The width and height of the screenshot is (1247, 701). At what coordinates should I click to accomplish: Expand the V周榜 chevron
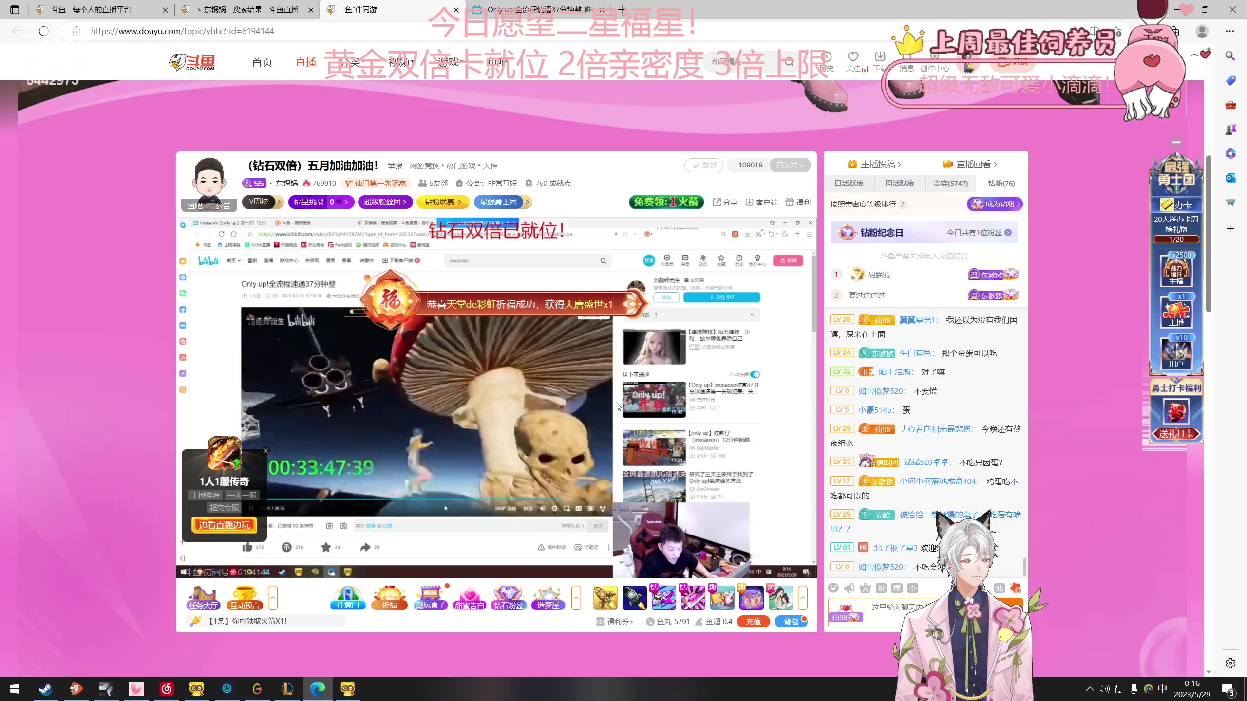(279, 202)
